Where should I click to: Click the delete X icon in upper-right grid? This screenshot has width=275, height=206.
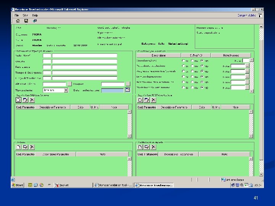click(x=154, y=100)
